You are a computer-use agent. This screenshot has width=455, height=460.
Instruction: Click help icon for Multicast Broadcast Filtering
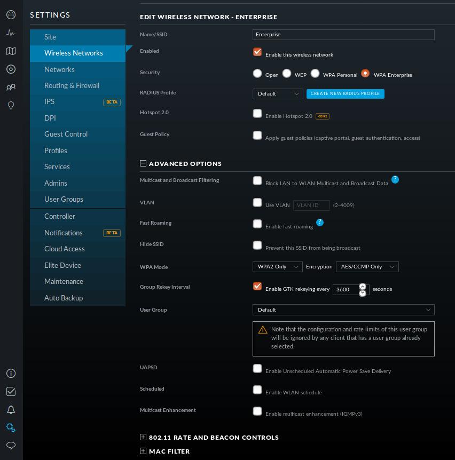[395, 179]
